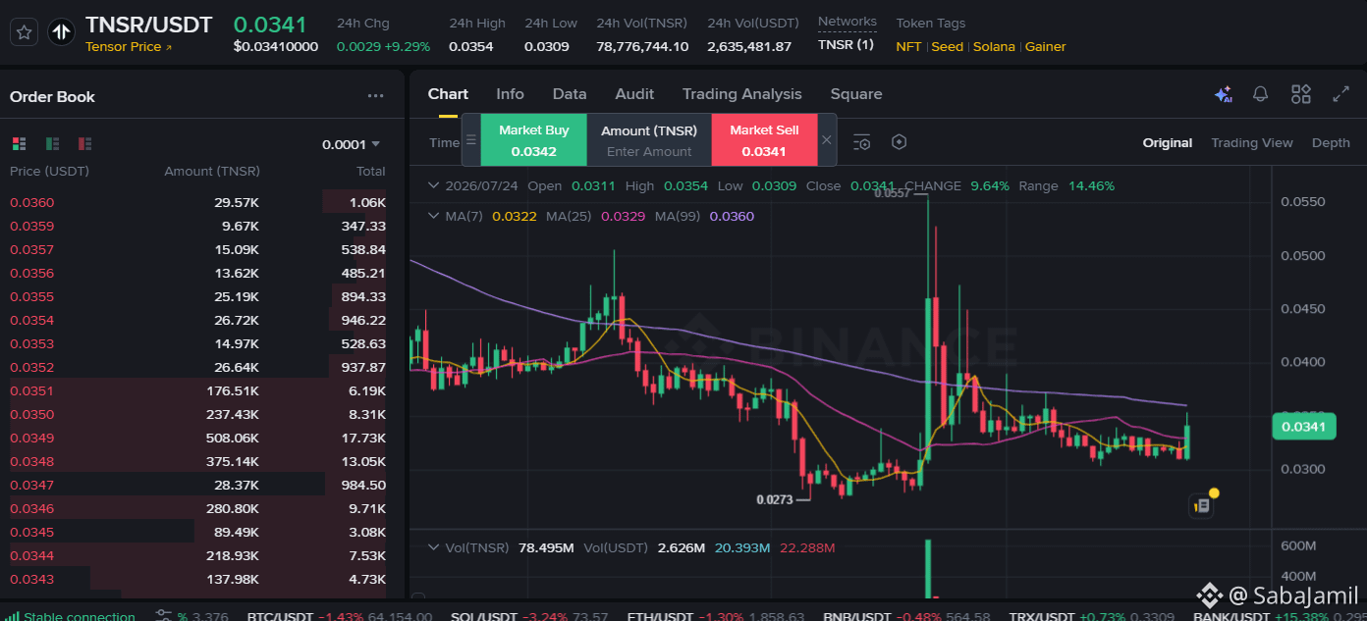Open the Square tab

point(856,94)
